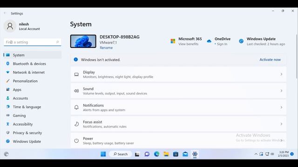This screenshot has height=167, width=298.
Task: Click the desktop wallpaper thumbnail
Action: (x=83, y=41)
